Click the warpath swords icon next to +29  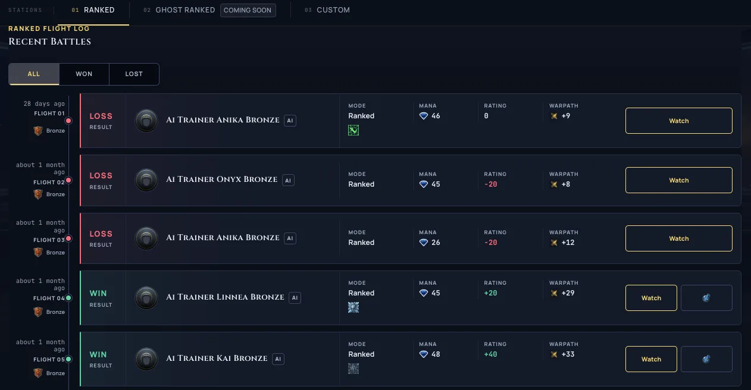pyautogui.click(x=554, y=293)
